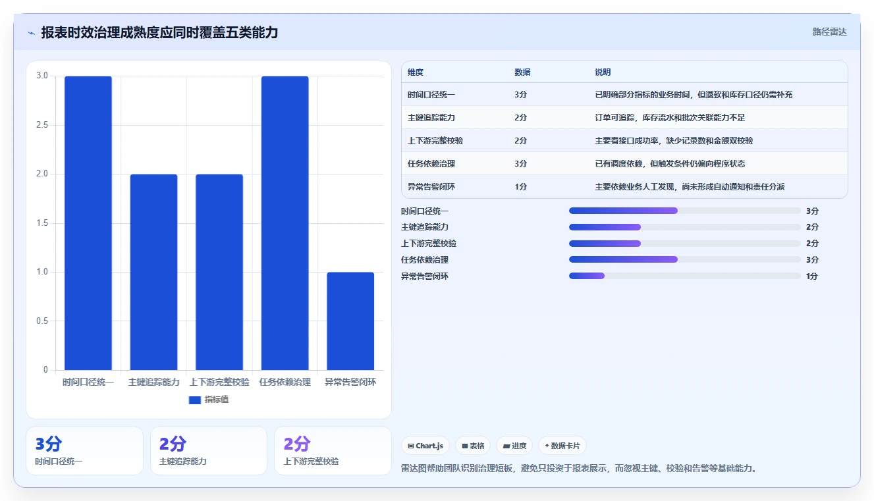Click the 数据卡片 tag chip
The image size is (874, 501).
tap(562, 446)
